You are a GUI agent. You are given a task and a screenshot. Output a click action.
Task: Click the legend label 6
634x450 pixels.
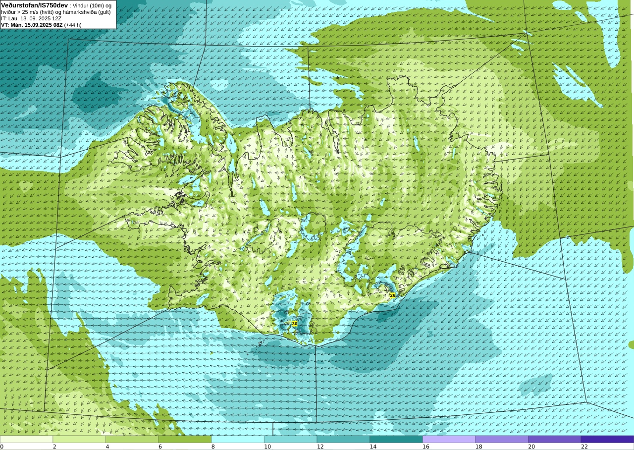160,447
